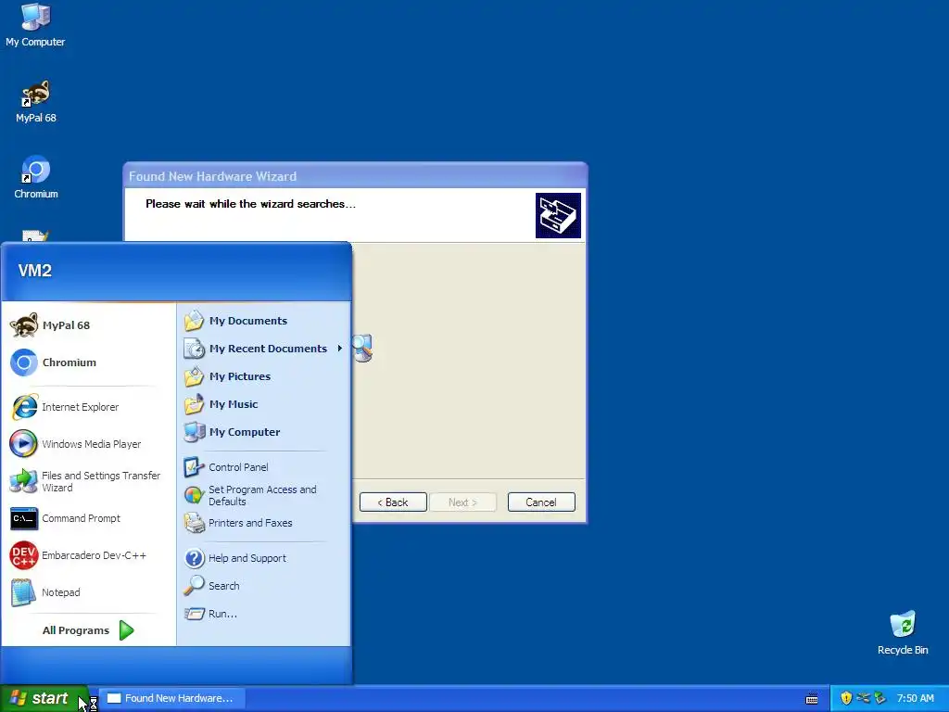This screenshot has width=949, height=712.
Task: Select Found New Hardware taskbar button
Action: tap(171, 698)
